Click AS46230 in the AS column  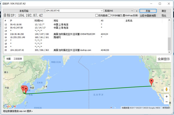pyautogui.click(x=105, y=50)
